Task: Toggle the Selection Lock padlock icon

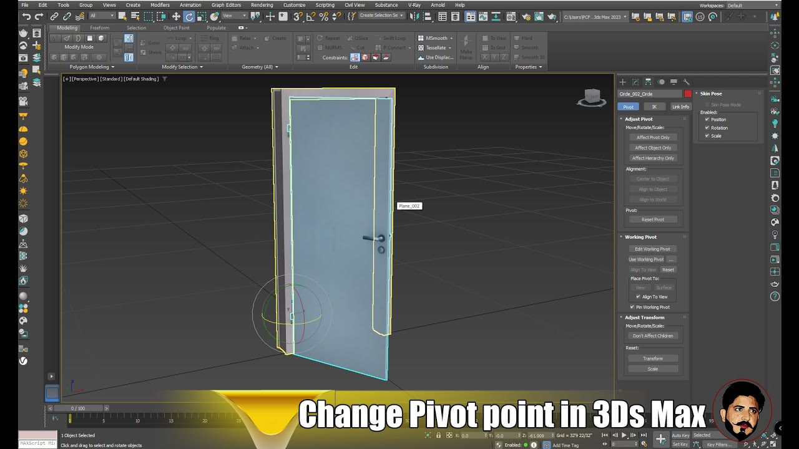Action: pos(438,435)
